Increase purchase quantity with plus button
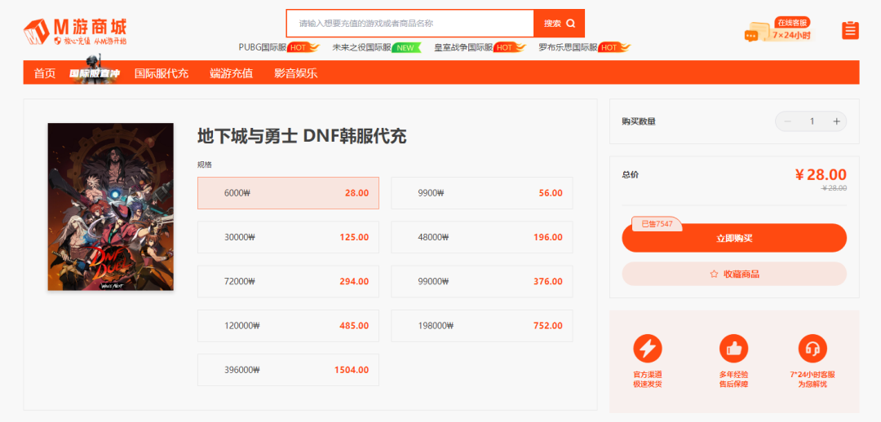881x422 pixels. click(836, 121)
